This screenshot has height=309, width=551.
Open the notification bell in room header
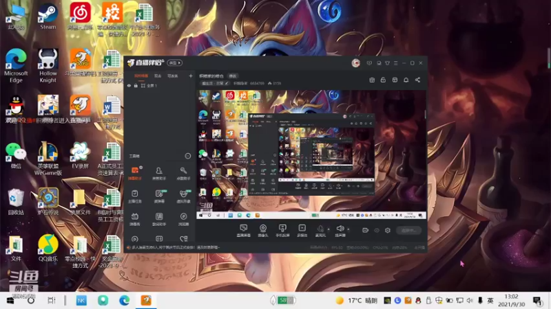pyautogui.click(x=406, y=80)
